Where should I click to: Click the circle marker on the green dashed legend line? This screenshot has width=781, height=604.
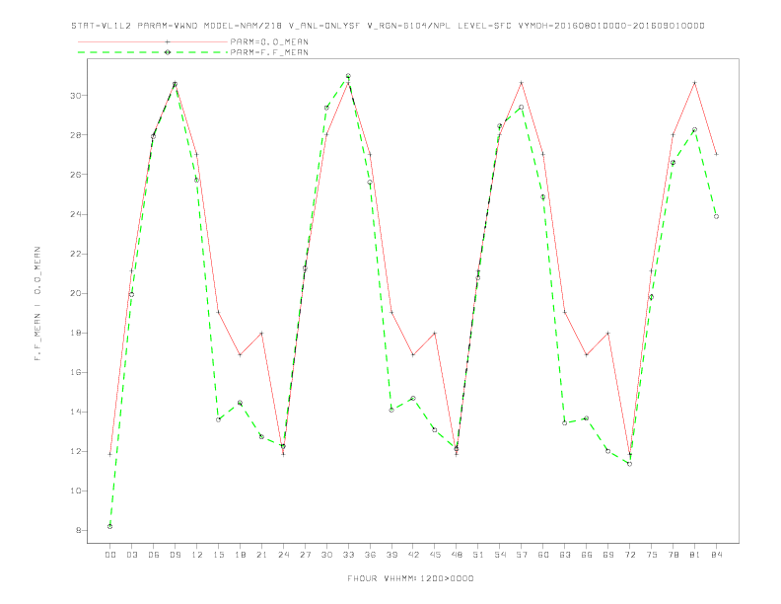(168, 52)
